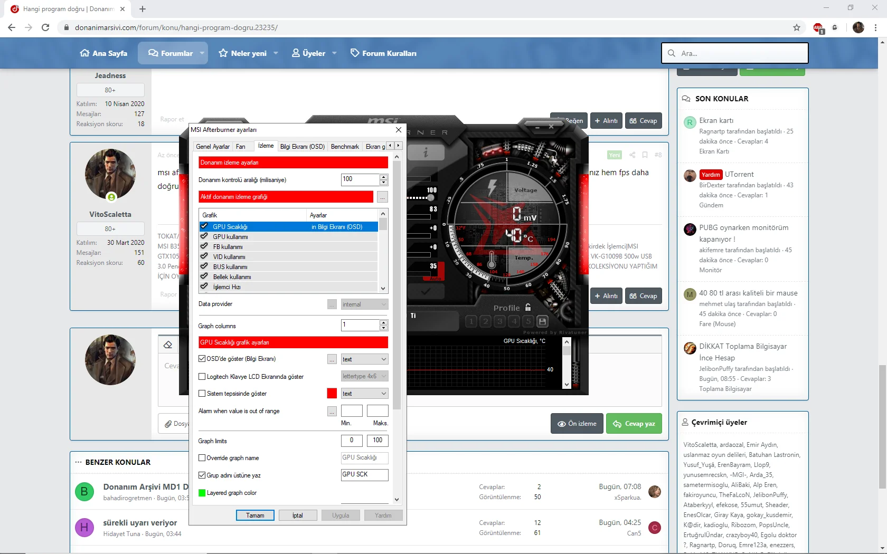The image size is (887, 554).
Task: Go back with the browser back arrow
Action: 12,27
